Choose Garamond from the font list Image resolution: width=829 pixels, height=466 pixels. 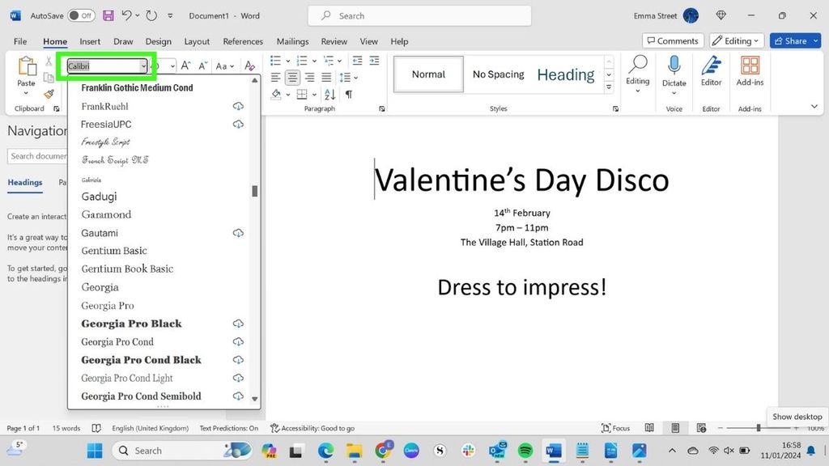106,214
